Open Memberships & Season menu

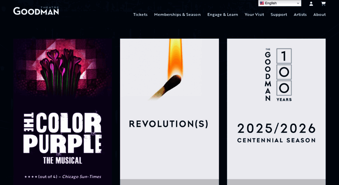(177, 14)
